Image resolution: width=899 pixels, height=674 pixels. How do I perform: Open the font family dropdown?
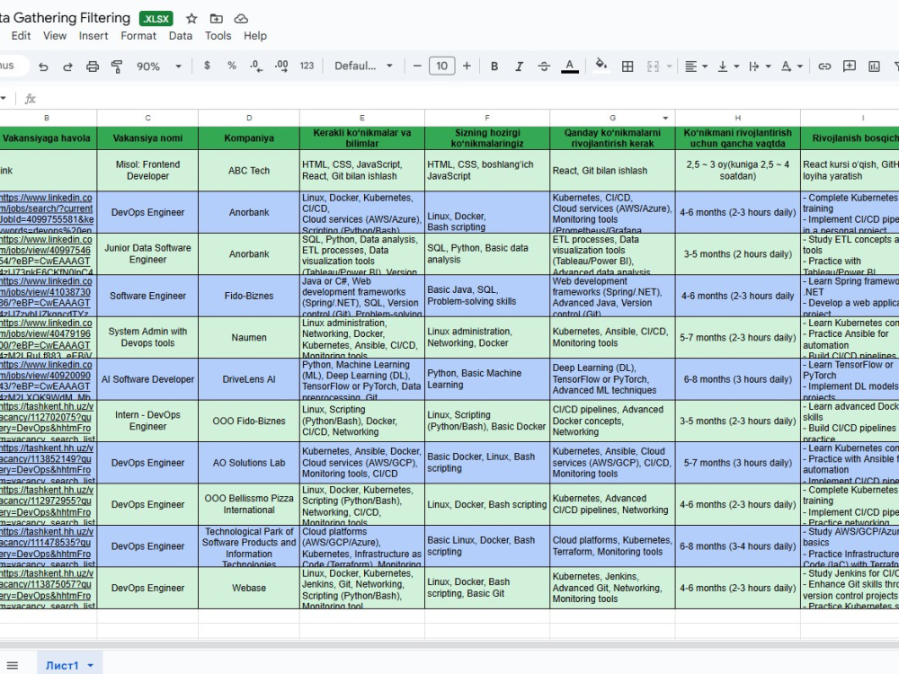point(363,66)
